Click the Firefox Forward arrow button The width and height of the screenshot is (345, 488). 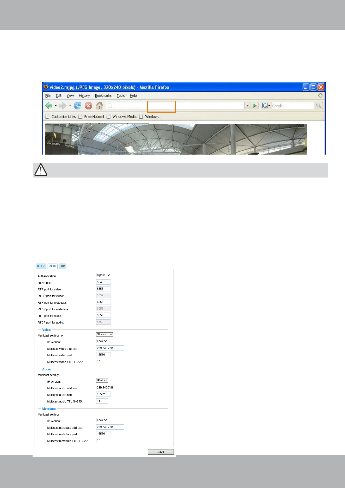pyautogui.click(x=63, y=106)
